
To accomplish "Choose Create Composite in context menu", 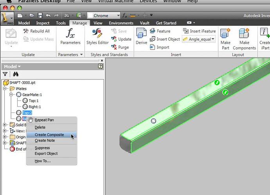I will pyautogui.click(x=52, y=135).
